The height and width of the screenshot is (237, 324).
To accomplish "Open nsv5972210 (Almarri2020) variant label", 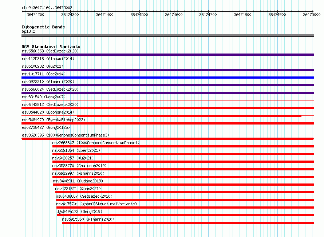I will [x=48, y=82].
